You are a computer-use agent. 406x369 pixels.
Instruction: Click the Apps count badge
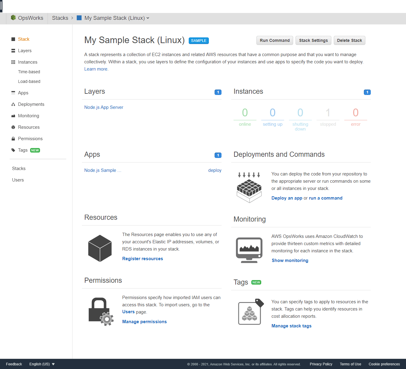218,155
